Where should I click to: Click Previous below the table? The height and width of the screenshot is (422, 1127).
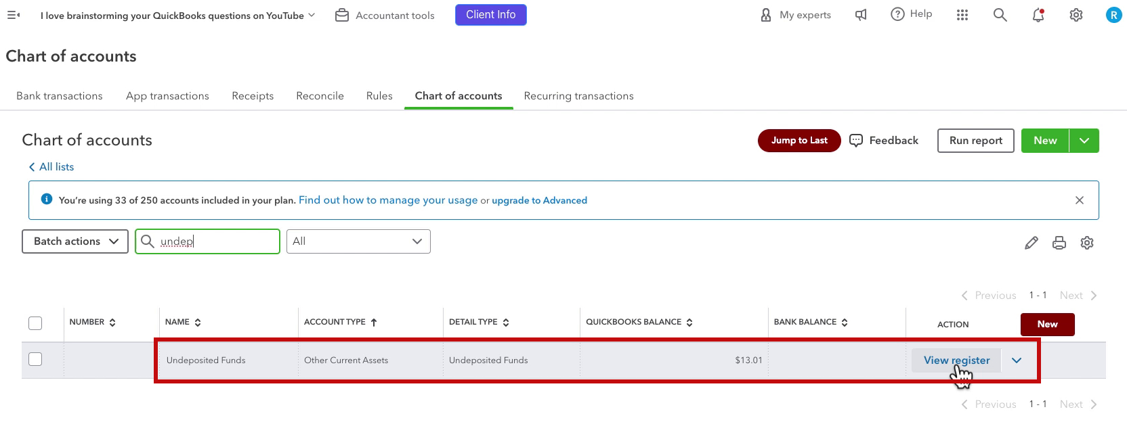pyautogui.click(x=989, y=404)
